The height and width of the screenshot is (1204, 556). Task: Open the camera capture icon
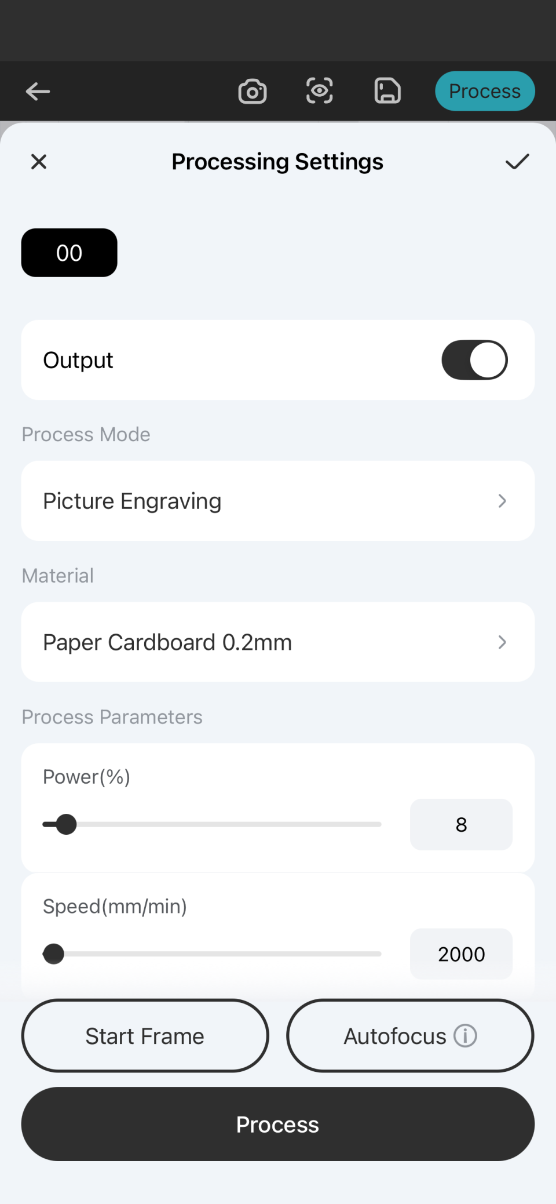[253, 91]
